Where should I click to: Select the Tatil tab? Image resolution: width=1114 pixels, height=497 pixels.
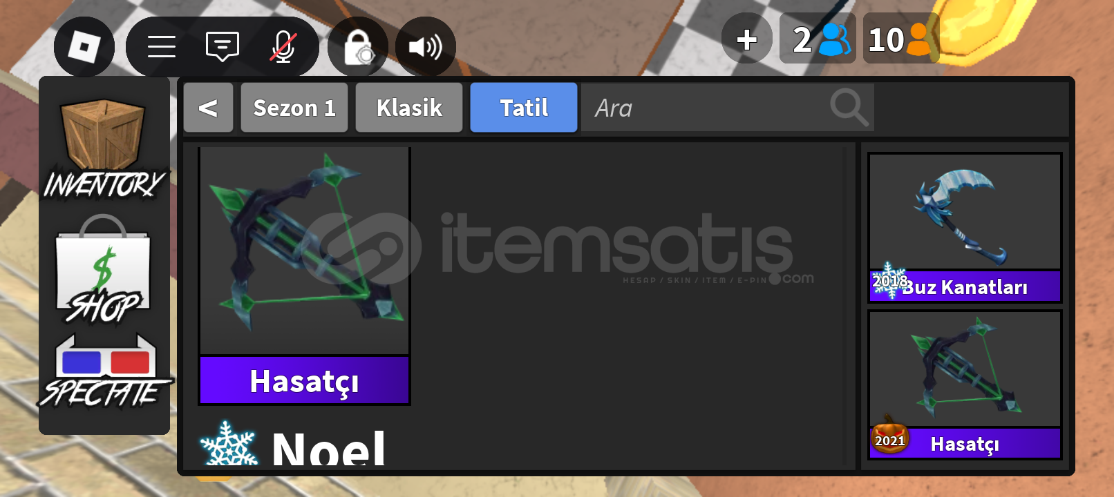pos(524,108)
